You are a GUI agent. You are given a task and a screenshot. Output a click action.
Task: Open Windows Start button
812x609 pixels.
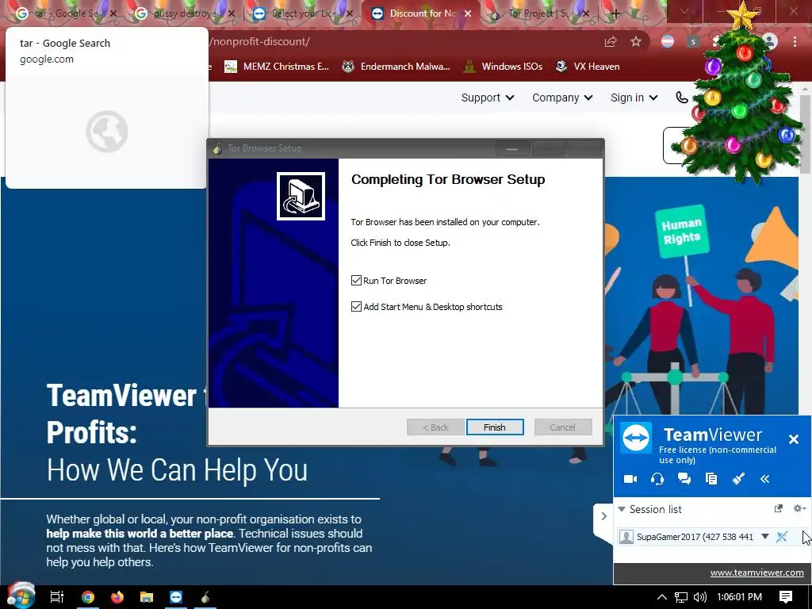[21, 596]
